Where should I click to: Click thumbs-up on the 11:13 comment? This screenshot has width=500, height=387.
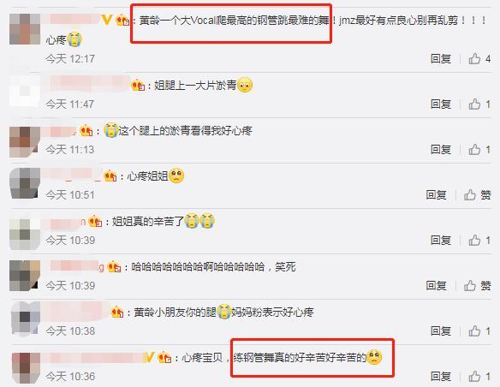click(474, 150)
